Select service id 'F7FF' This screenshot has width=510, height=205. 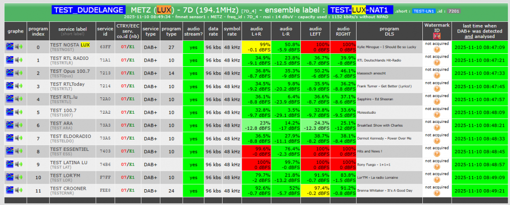(105, 177)
